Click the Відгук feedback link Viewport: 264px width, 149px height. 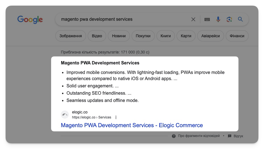[x=238, y=136]
